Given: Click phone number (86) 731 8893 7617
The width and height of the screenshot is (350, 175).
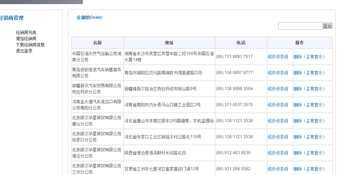Looking at the screenshot, I should (x=234, y=57).
